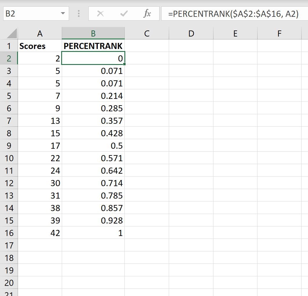Viewport: 308px width, 296px height.
Task: Click the formula bar options dots handle
Action: click(x=79, y=14)
